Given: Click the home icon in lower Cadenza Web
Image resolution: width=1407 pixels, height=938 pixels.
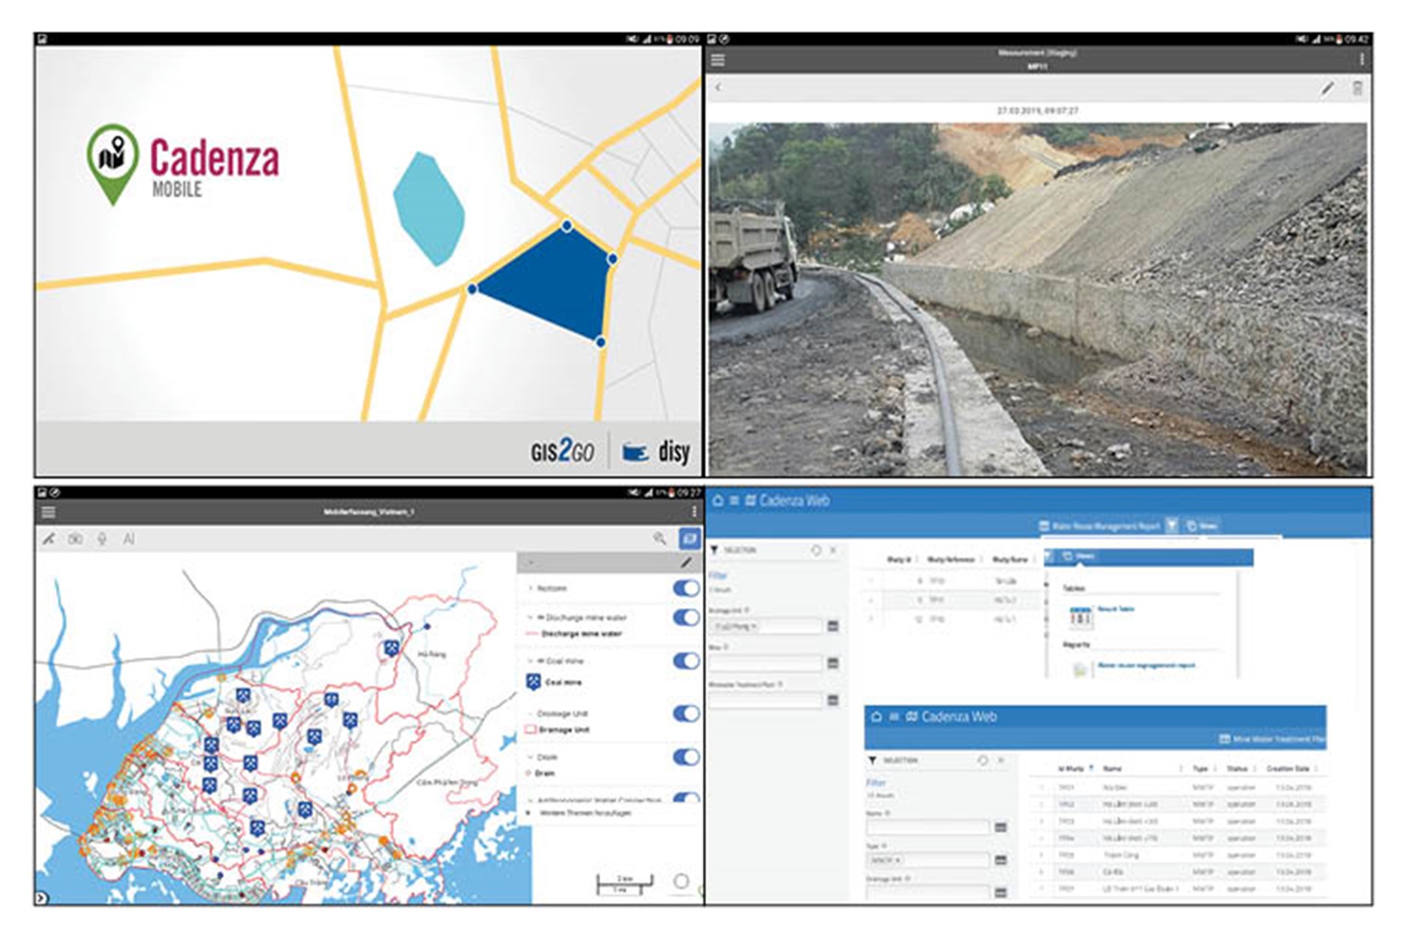Looking at the screenshot, I should (x=876, y=717).
